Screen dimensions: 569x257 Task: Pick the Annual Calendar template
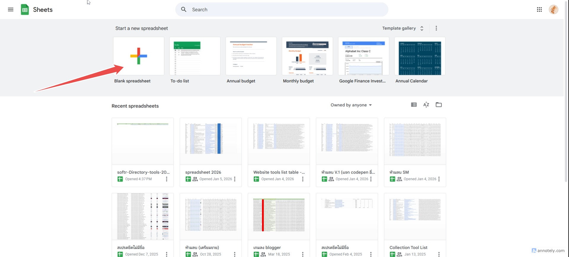click(x=420, y=56)
